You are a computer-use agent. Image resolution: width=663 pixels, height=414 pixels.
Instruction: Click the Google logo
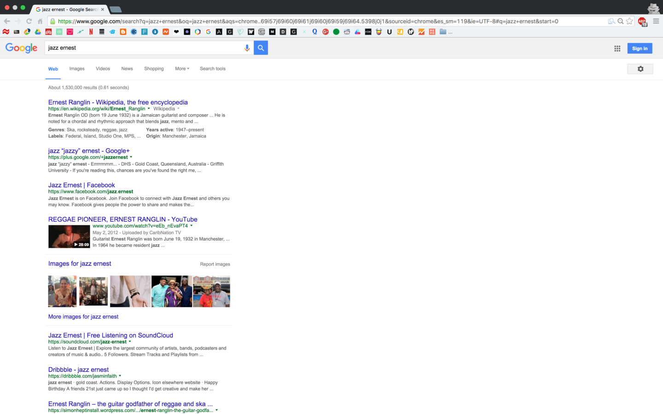pos(21,48)
